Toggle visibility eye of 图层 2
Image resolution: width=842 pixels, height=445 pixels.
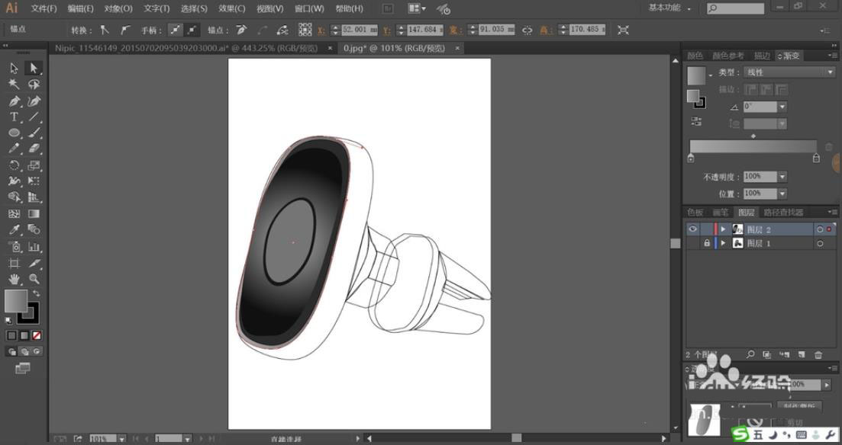[x=692, y=229]
